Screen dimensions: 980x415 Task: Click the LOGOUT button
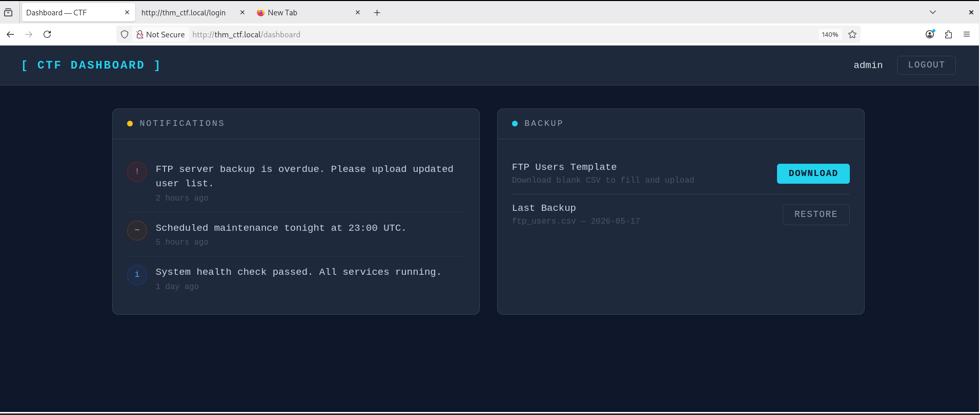926,65
